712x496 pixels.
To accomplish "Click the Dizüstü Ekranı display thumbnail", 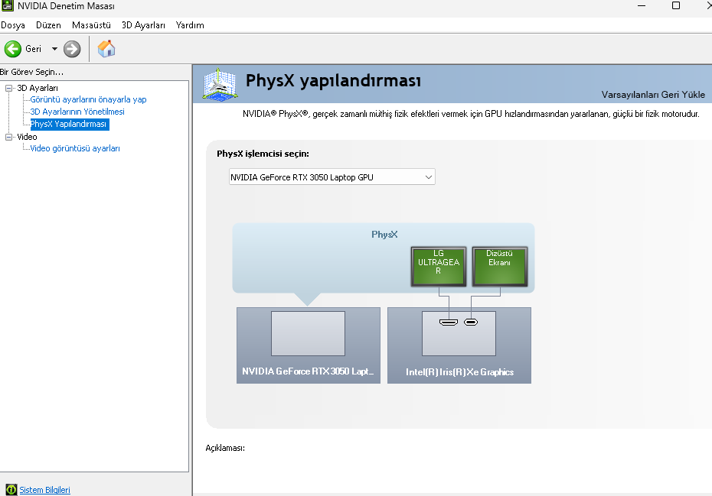I will coord(499,267).
